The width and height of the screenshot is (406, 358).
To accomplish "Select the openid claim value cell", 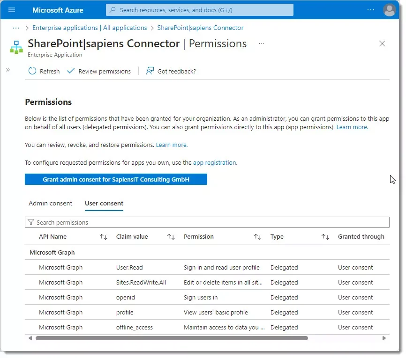I will tap(126, 297).
